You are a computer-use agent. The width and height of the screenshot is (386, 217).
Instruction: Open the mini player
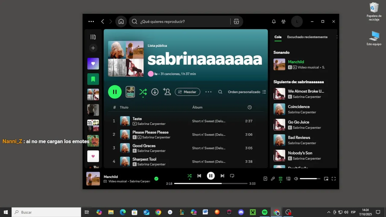point(326,179)
